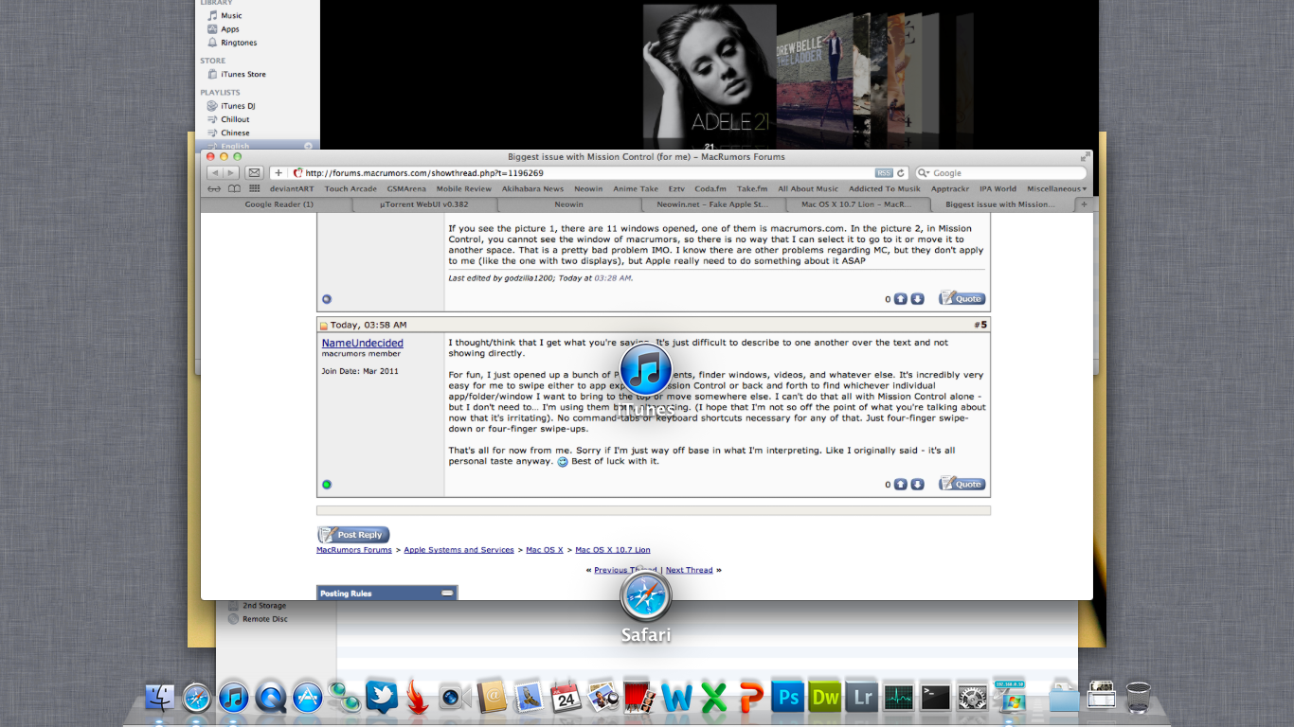Open the Touch Arcade bookmark
The height and width of the screenshot is (727, 1294).
(350, 188)
